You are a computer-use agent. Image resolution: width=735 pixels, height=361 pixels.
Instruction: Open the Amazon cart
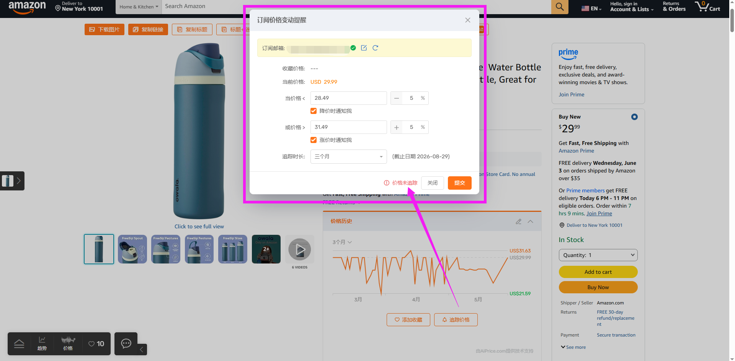click(x=707, y=7)
